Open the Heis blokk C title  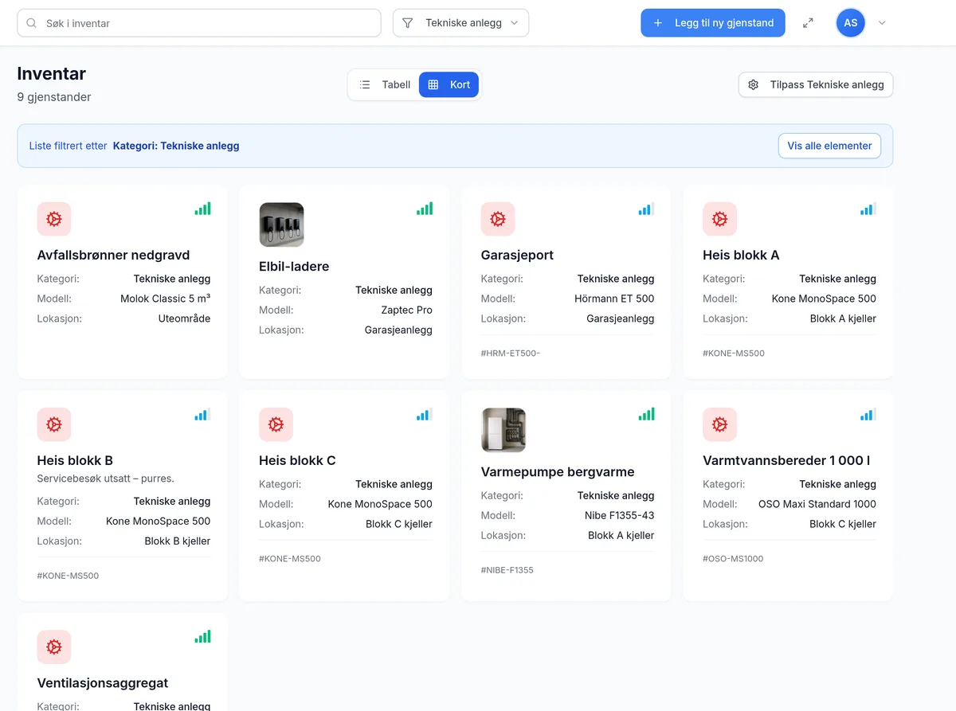[297, 460]
